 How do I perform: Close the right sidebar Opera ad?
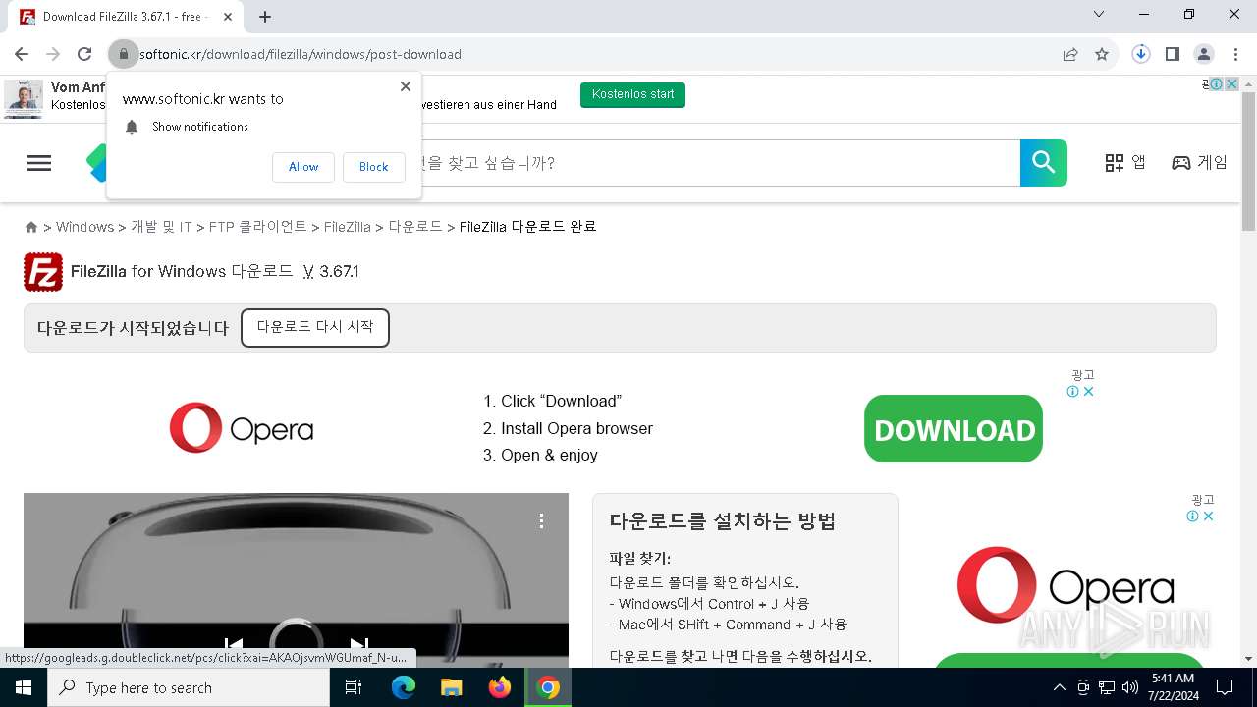1209,517
